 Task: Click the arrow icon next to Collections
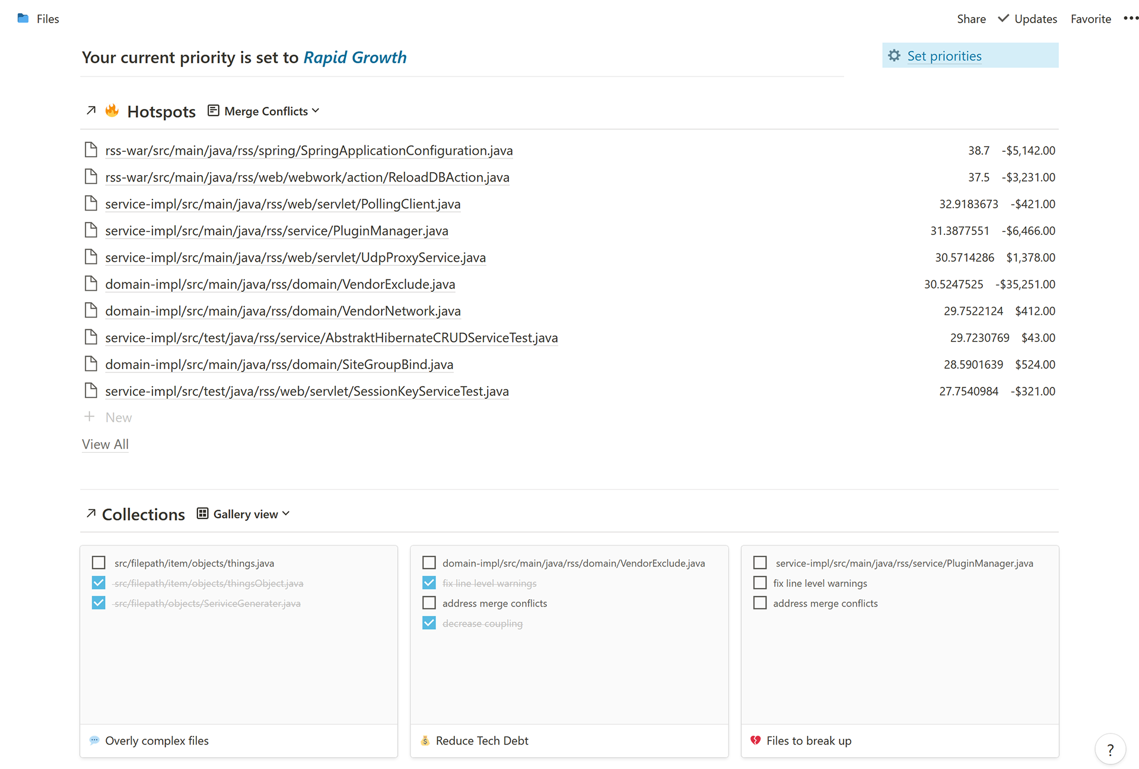[91, 513]
